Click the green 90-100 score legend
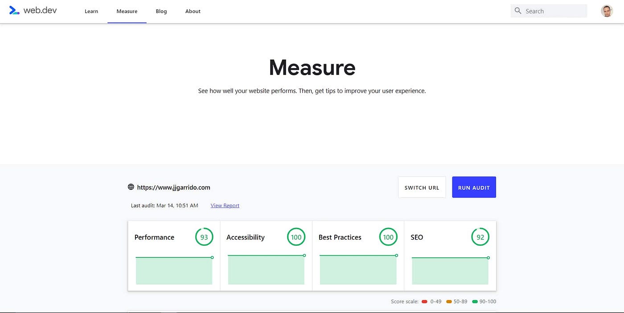The image size is (624, 313). click(484, 301)
